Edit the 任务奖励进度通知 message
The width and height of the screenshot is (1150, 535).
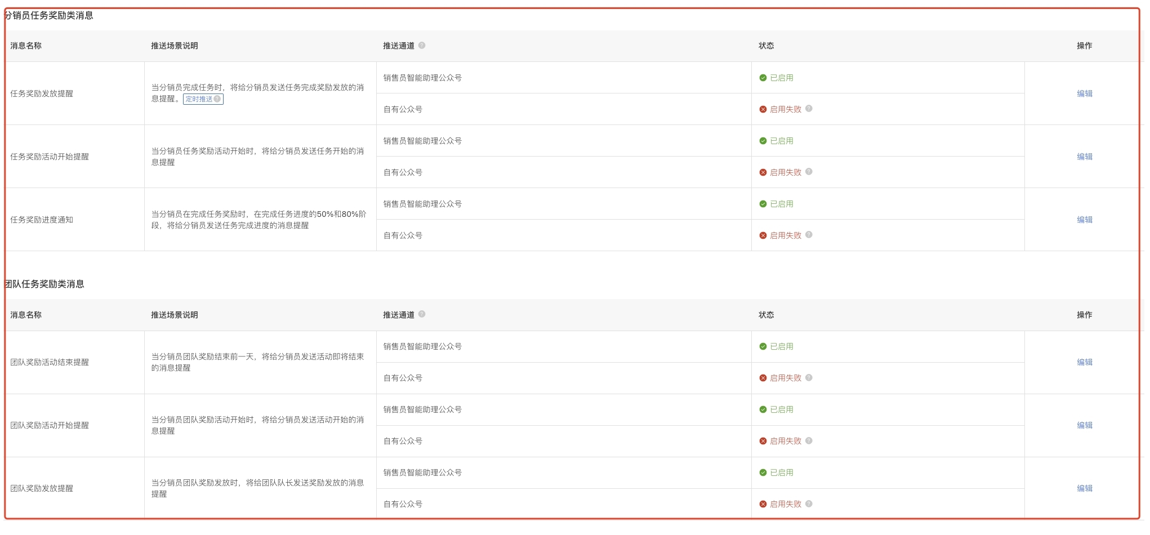click(x=1085, y=220)
